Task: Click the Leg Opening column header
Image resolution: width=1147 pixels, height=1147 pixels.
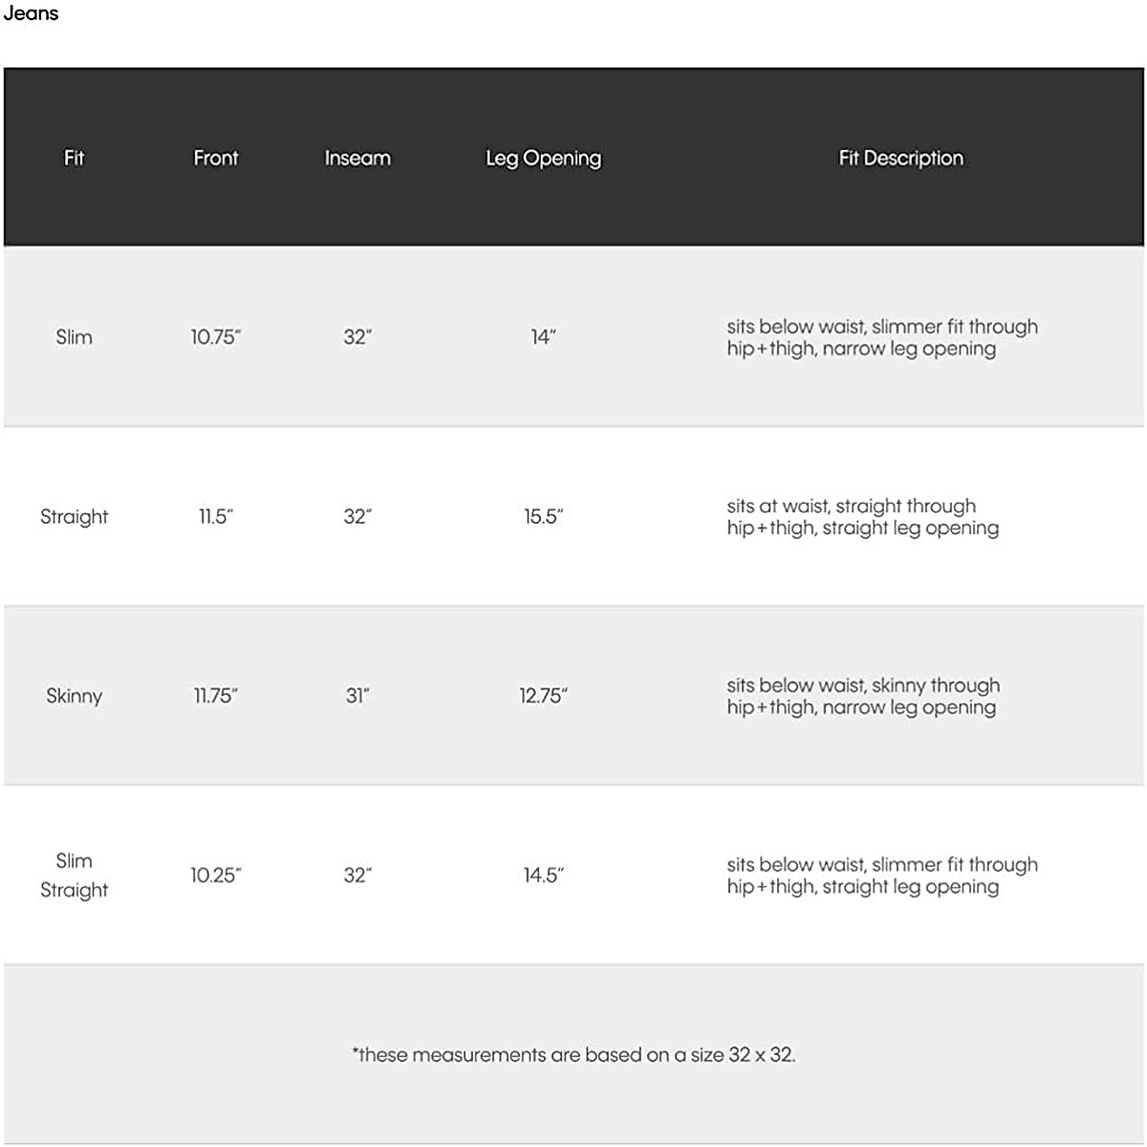Action: coord(543,158)
